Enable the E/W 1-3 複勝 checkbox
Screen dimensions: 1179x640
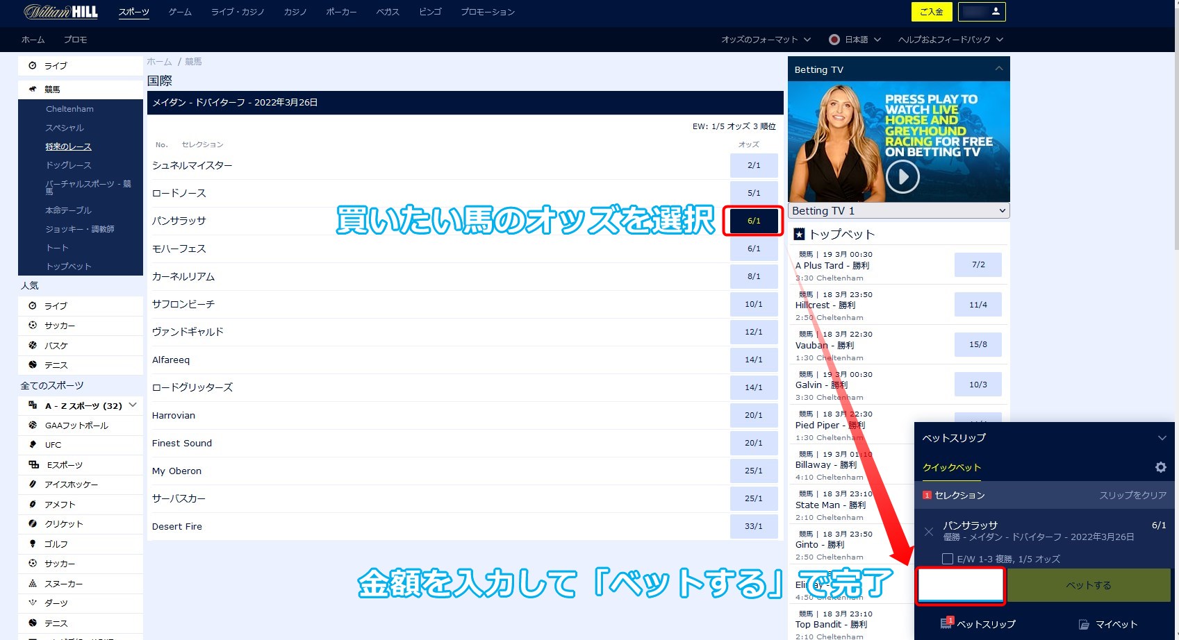point(947,559)
